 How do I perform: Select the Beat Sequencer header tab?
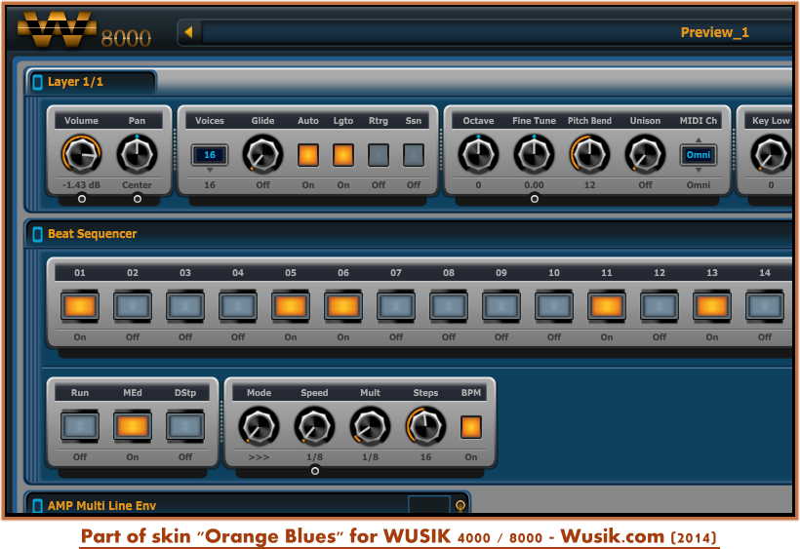point(92,234)
